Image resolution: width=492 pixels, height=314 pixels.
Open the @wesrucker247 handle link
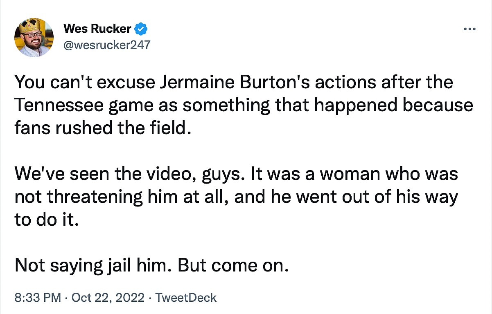click(x=107, y=45)
